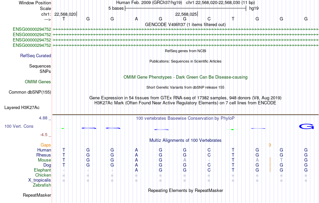
Task: Click the orange 3 in the Gaps row
Action: point(270,145)
